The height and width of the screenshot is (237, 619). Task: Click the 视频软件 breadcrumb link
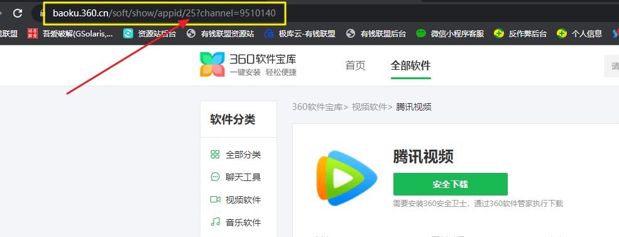point(369,107)
